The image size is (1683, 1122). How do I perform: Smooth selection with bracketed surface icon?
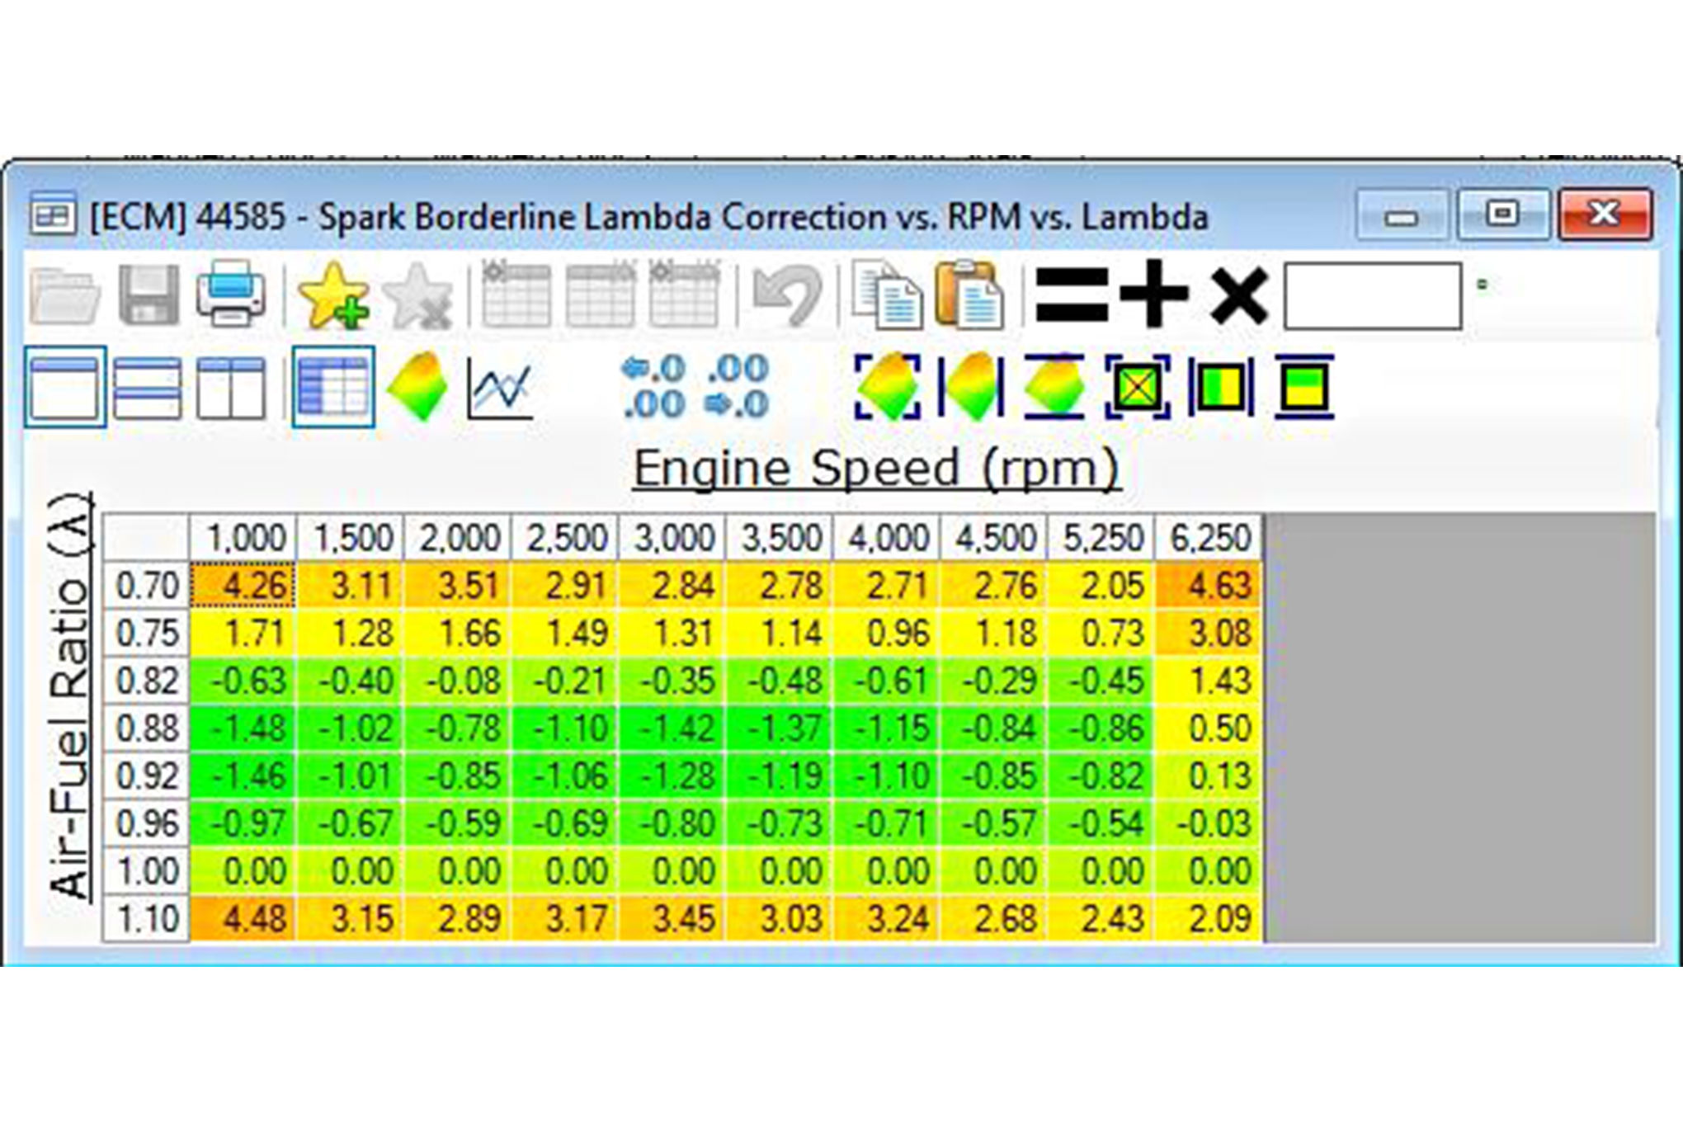[888, 386]
